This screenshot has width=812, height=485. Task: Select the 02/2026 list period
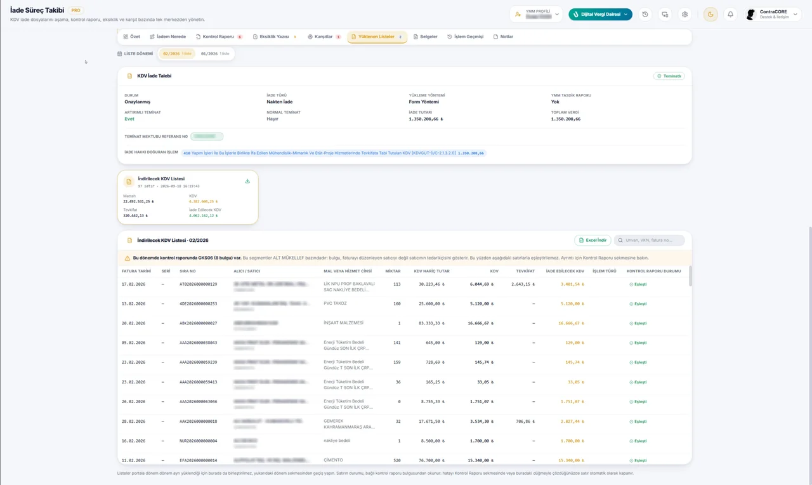point(178,54)
